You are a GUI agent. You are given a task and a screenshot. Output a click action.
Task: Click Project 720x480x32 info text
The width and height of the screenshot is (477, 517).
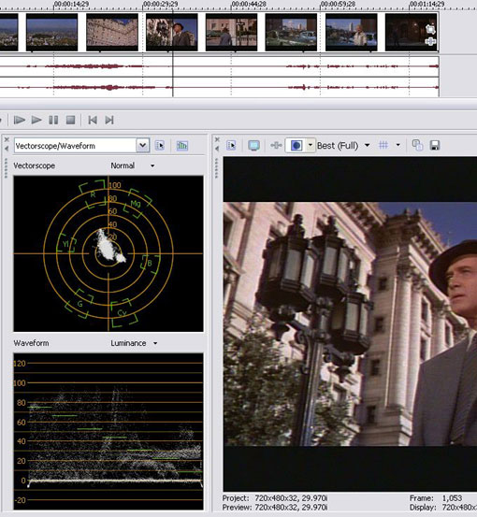coord(275,498)
